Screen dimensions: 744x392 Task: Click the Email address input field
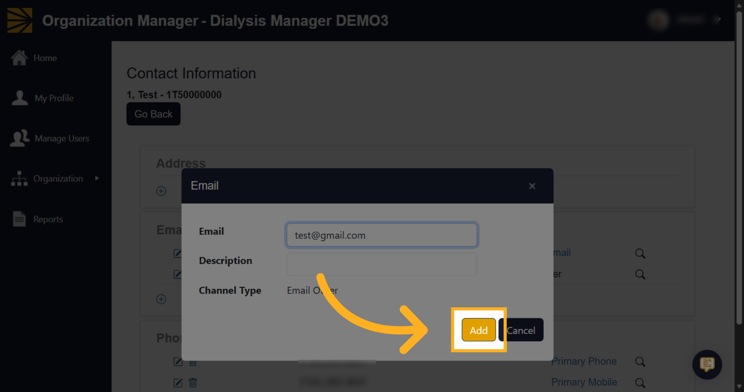[x=382, y=235]
